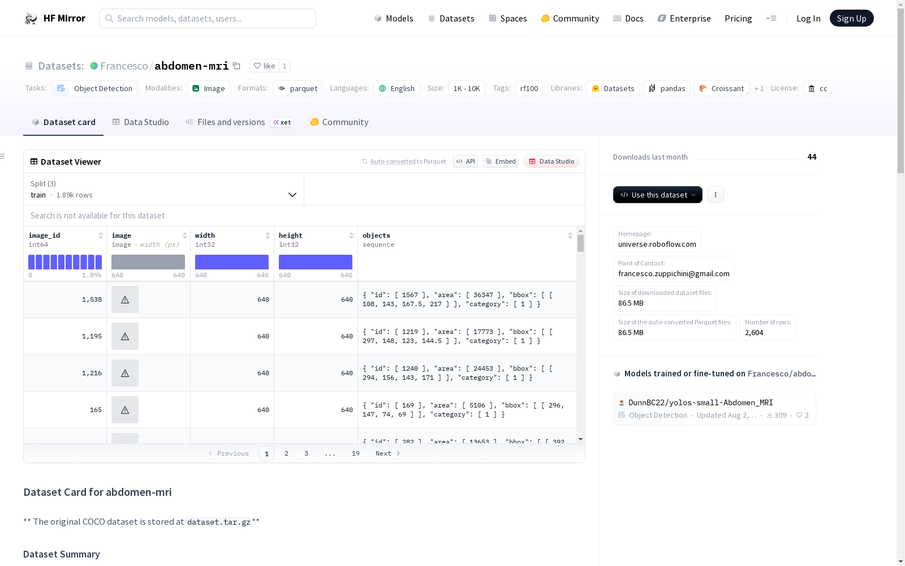Click the francesco.zuppichini@gmail.com contact text
The width and height of the screenshot is (905, 566).
click(674, 273)
